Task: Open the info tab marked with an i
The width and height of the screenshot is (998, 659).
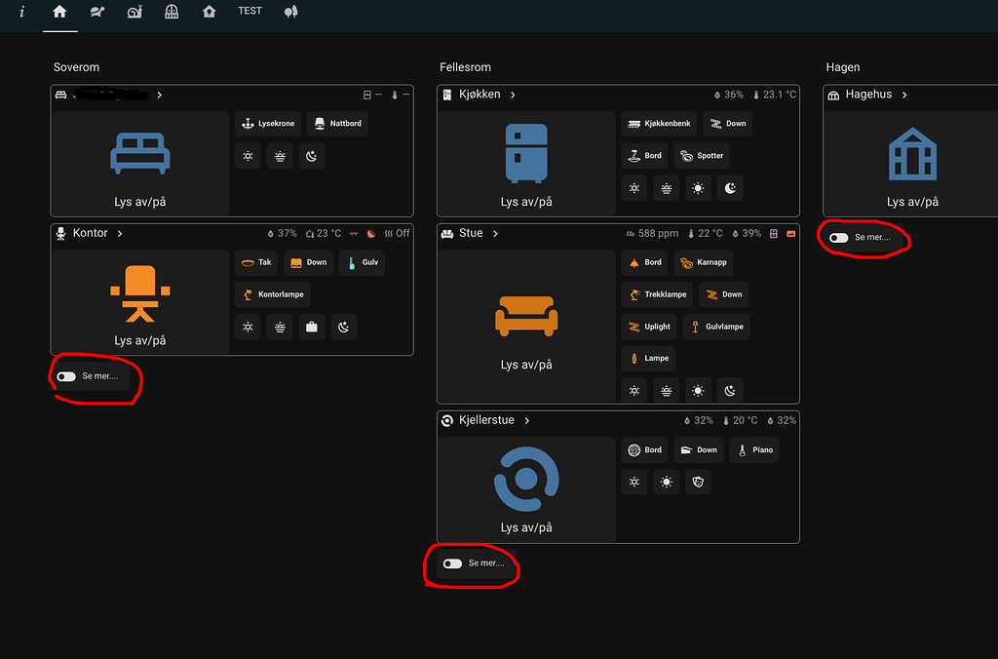Action: 21,12
